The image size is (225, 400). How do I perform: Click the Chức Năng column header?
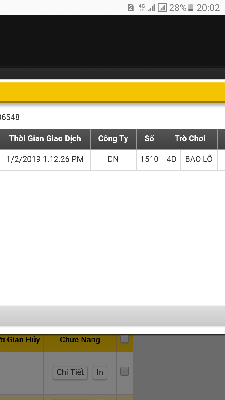coord(80,340)
